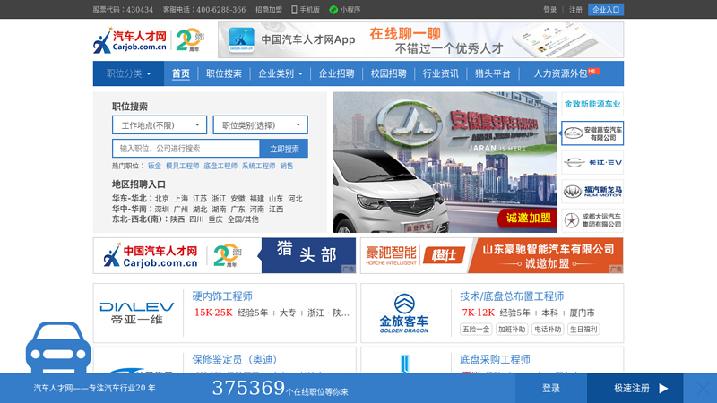Select the 福汽新龙马 company logo
Viewport: 717px width, 403px height.
[592, 192]
